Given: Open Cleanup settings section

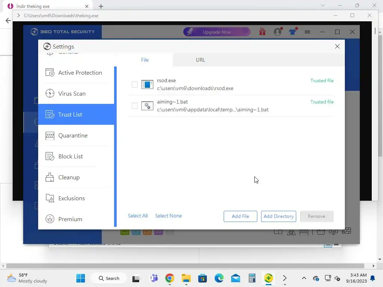Looking at the screenshot, I should click(x=76, y=178).
